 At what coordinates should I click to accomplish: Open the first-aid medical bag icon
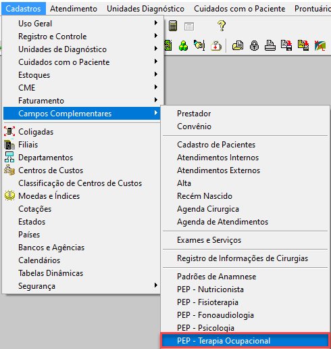click(216, 46)
